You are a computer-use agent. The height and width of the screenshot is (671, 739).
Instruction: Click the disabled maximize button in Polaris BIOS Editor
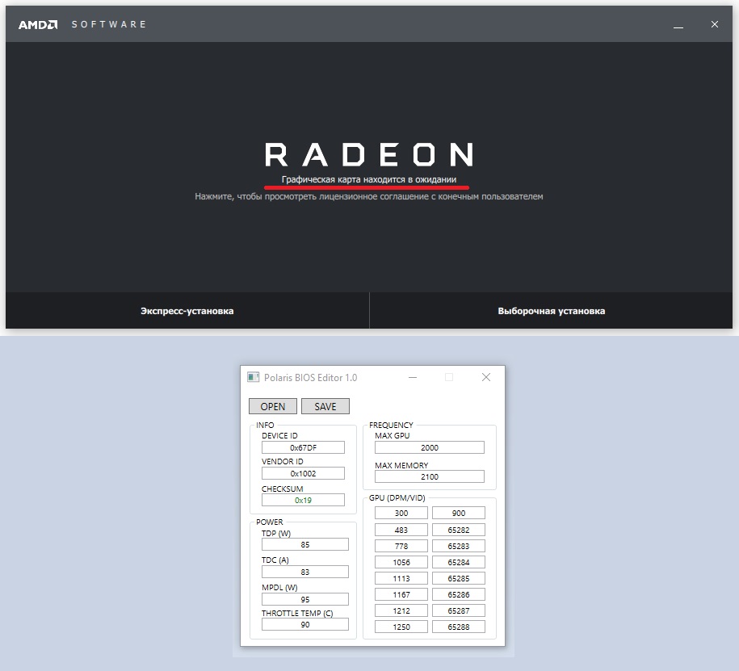449,377
